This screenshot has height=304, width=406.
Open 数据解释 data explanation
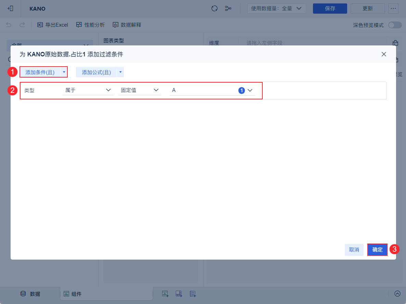point(127,25)
